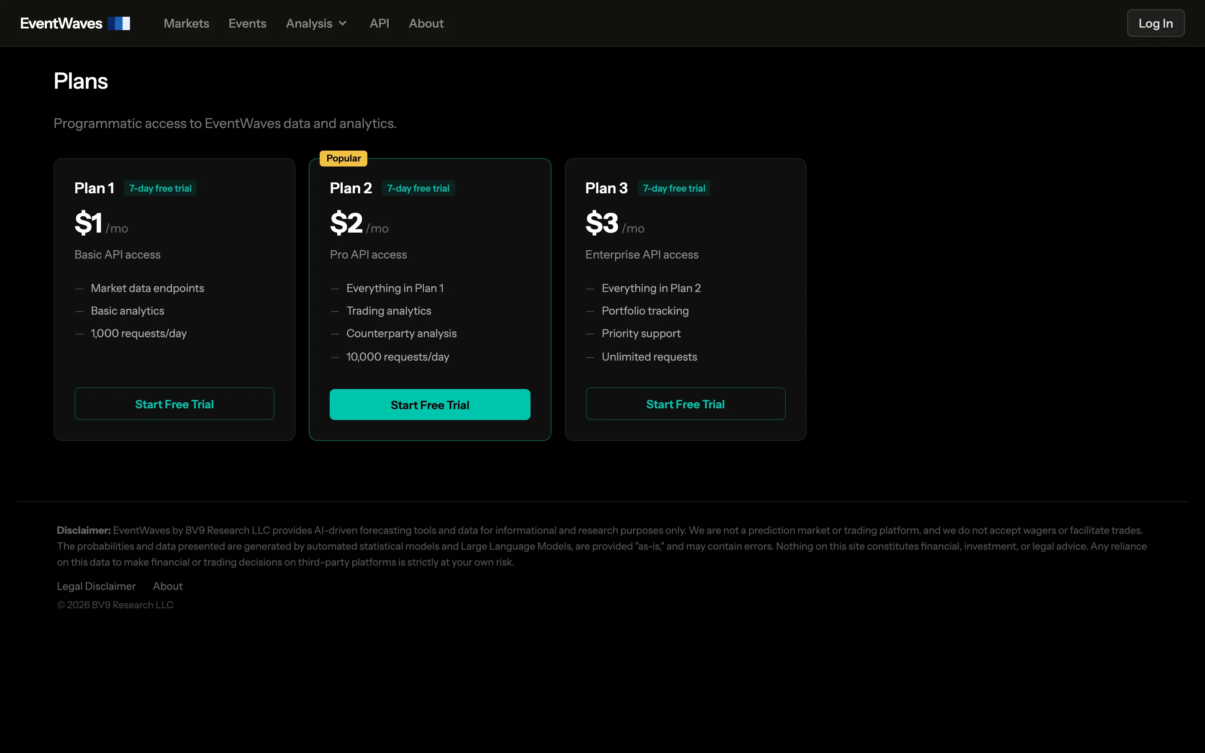
Task: Click Plan 1's 7-day free trial tag
Action: tap(160, 188)
